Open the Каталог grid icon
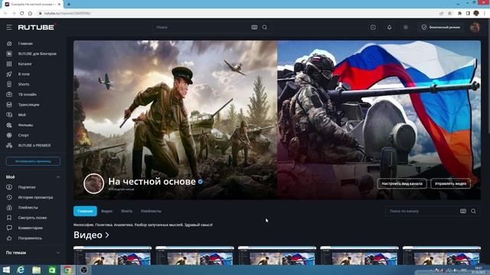This screenshot has width=490, height=275. pyautogui.click(x=9, y=64)
